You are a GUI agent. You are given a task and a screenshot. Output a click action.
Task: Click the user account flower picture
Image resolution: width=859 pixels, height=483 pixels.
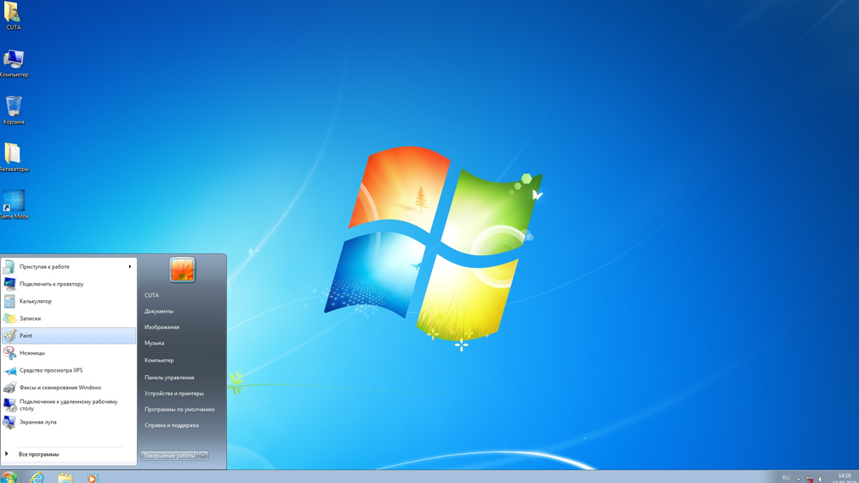(182, 270)
